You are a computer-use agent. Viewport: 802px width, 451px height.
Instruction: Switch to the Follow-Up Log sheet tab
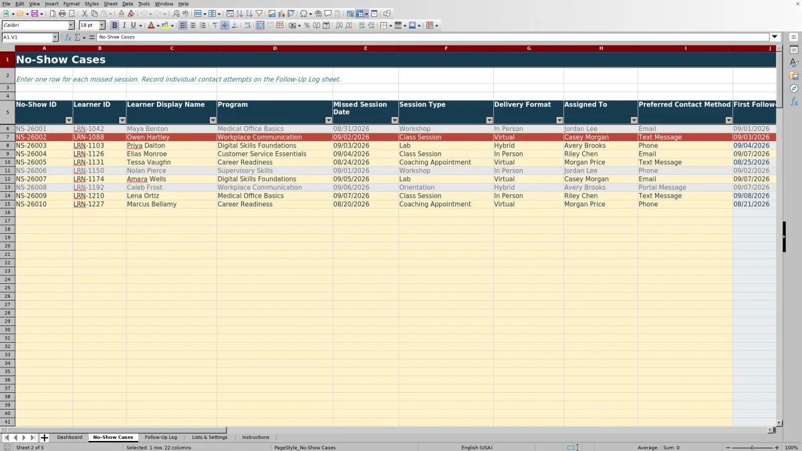tap(161, 438)
